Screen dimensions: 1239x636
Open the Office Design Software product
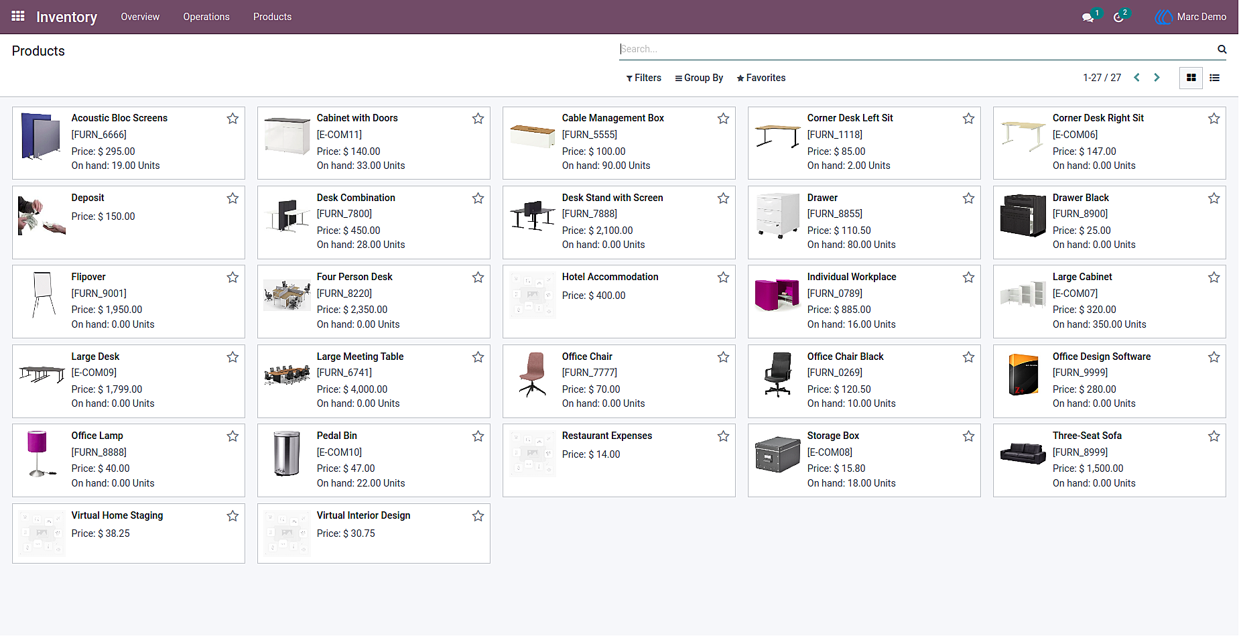[x=1110, y=381]
